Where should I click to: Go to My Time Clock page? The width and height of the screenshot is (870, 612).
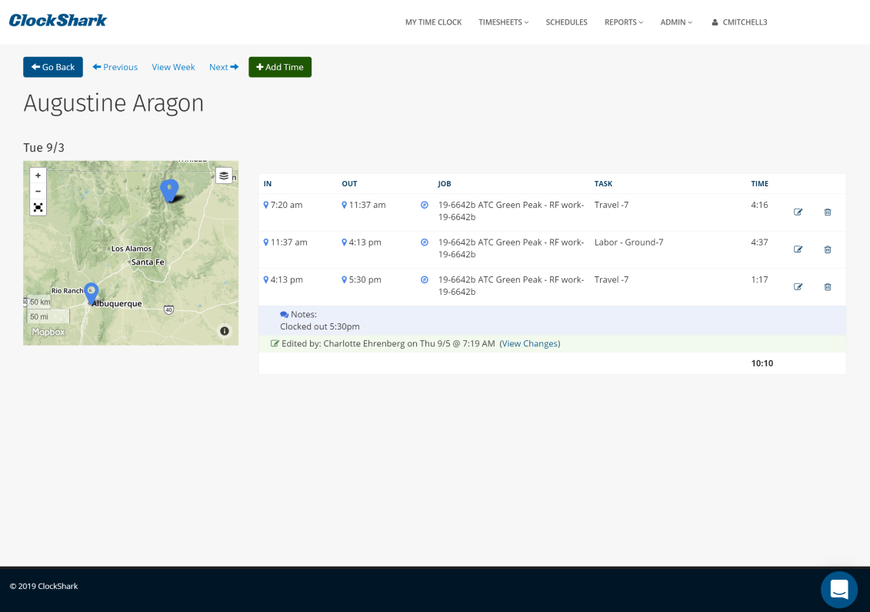[x=433, y=22]
